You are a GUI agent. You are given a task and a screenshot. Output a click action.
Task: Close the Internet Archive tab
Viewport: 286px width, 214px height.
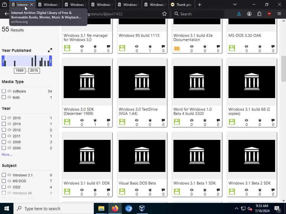[32, 4]
